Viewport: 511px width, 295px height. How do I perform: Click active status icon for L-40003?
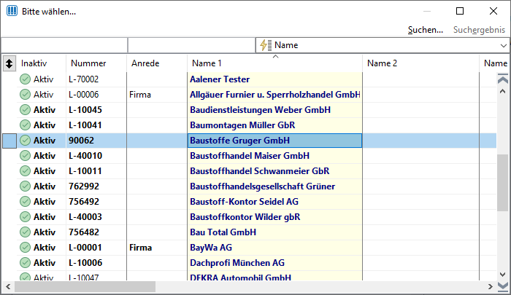pyautogui.click(x=25, y=216)
